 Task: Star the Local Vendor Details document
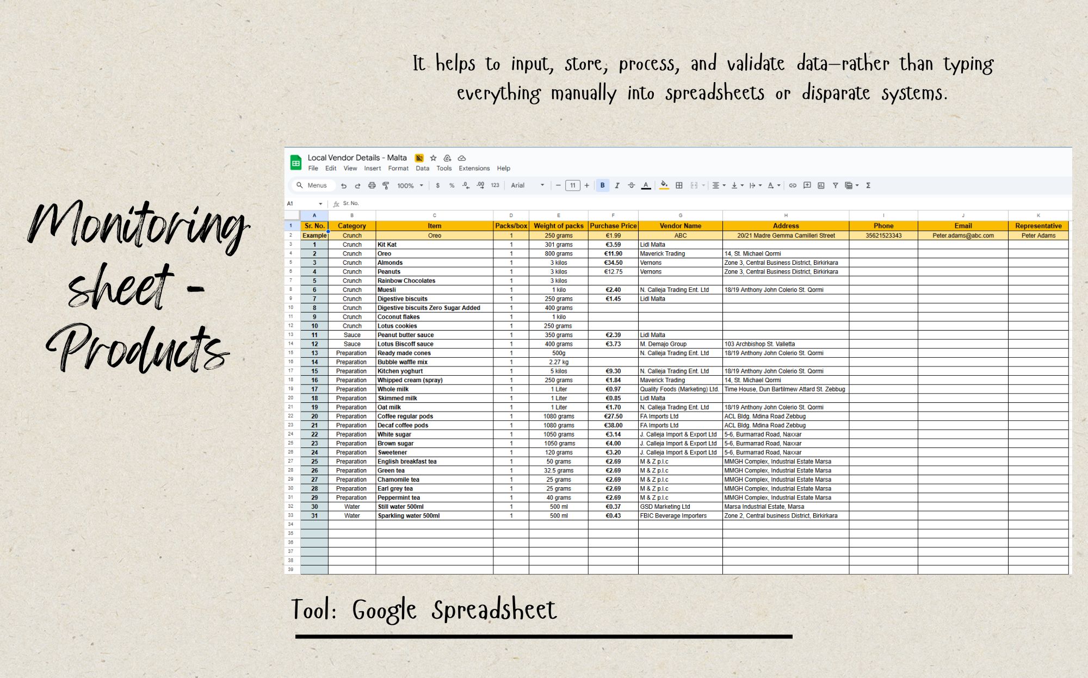433,158
